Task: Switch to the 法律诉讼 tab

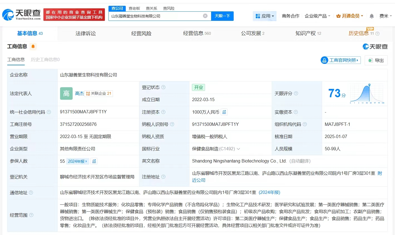Action: [86, 33]
